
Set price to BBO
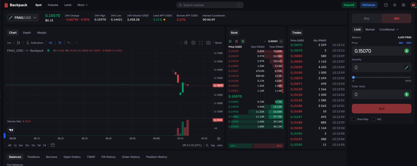pyautogui.click(x=409, y=43)
